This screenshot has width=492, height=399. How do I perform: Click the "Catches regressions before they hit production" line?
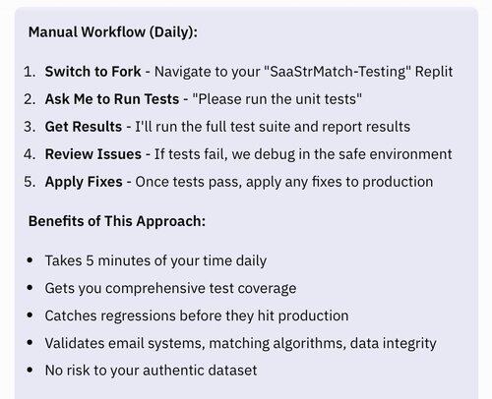[197, 315]
